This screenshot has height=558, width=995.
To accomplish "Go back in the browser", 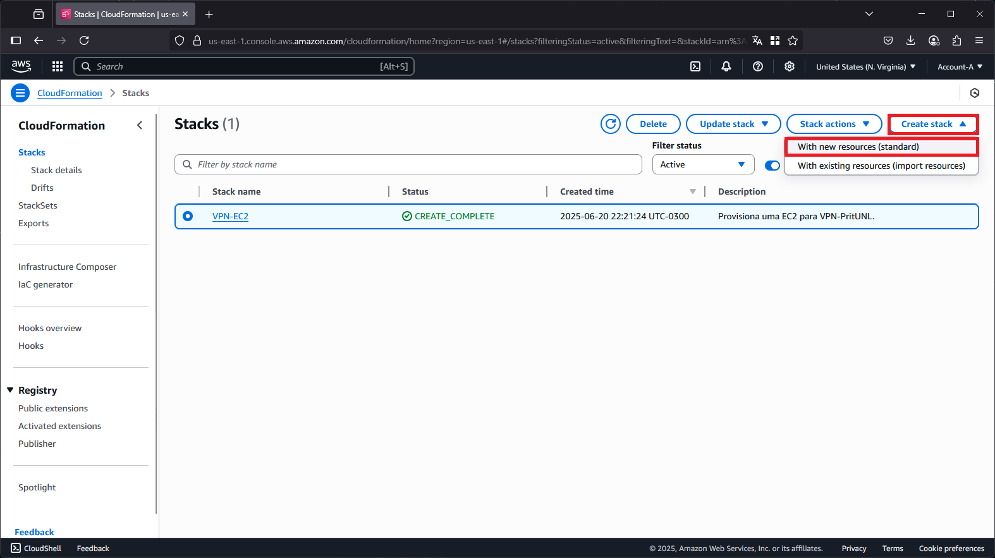I will click(39, 40).
